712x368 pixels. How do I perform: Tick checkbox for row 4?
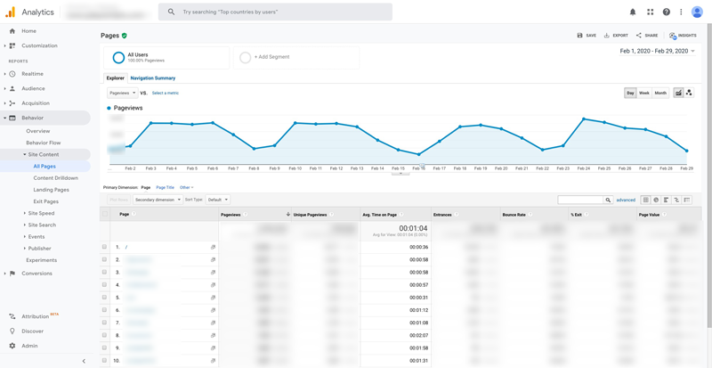click(104, 285)
